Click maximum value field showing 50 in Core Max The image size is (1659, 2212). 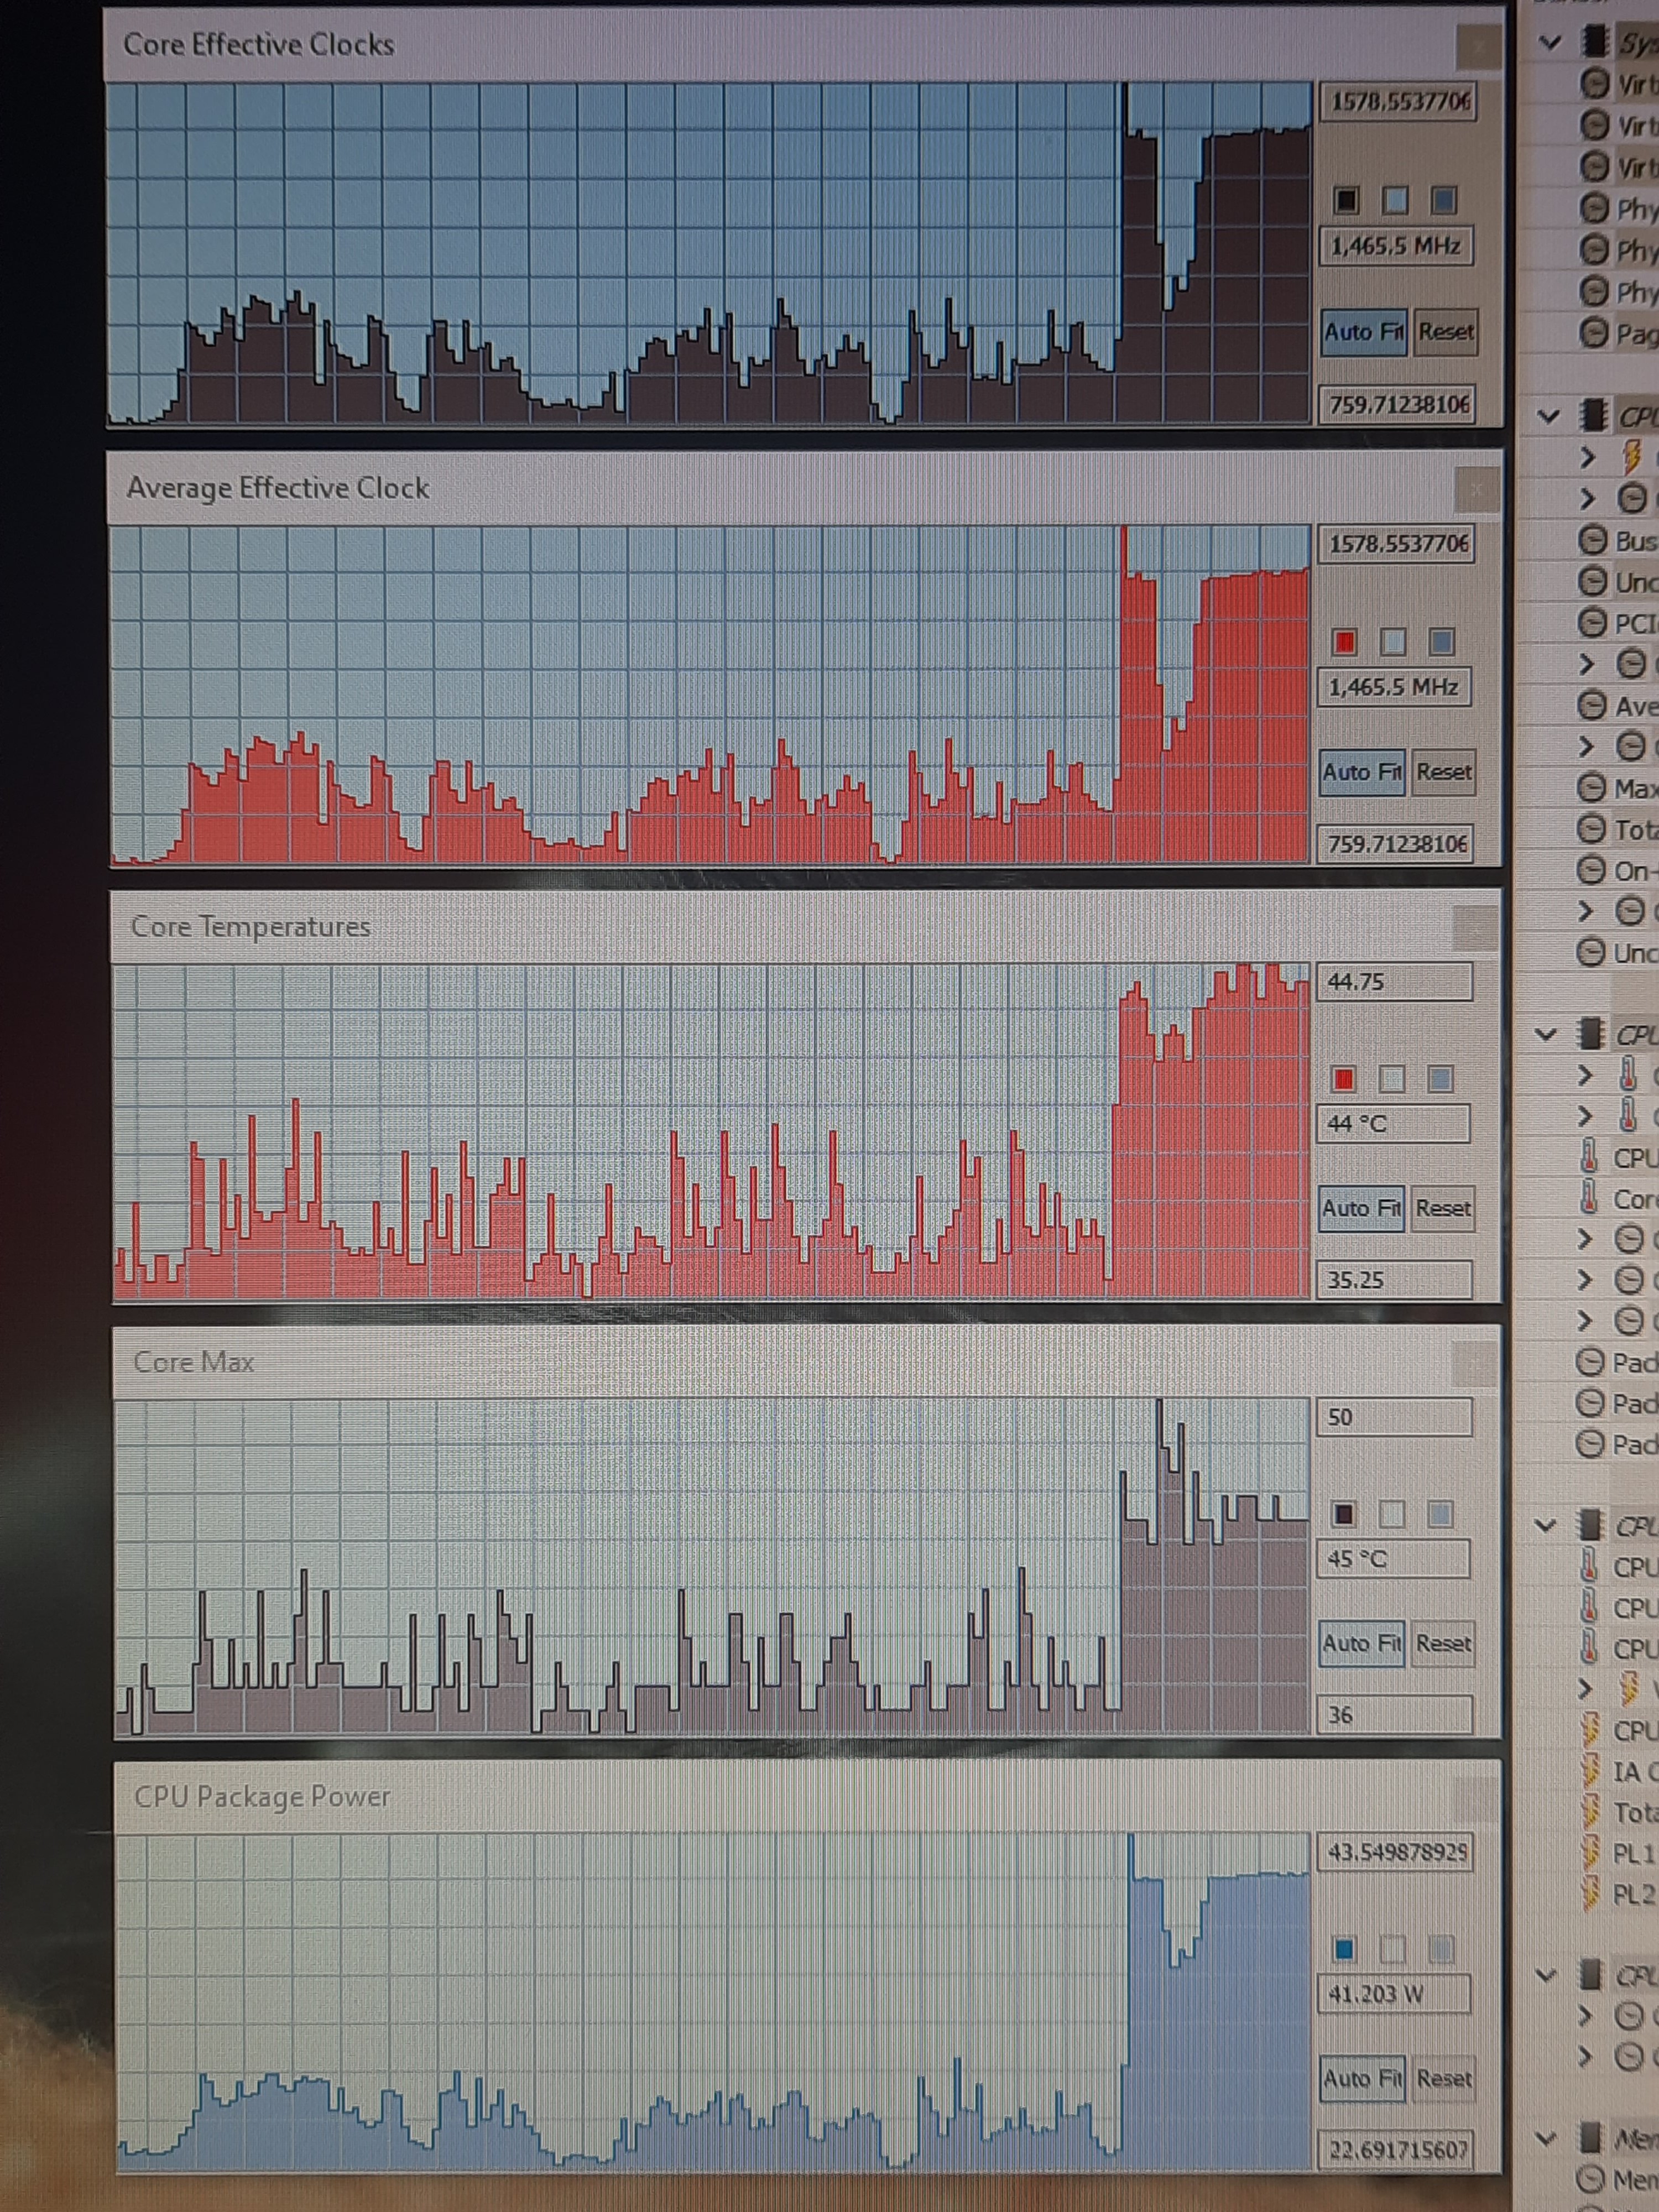(x=1394, y=1416)
